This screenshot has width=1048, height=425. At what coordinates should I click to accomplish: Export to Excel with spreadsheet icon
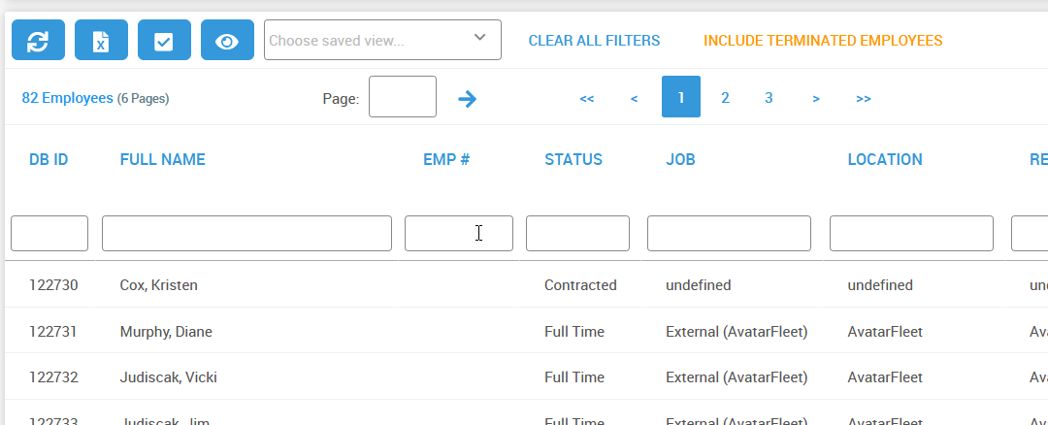tap(101, 40)
